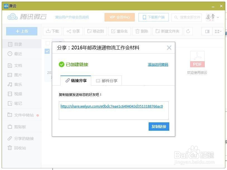The image size is (227, 170).
Task: Open the 黄钻用户升级会员说明 link
Action: click(x=72, y=17)
